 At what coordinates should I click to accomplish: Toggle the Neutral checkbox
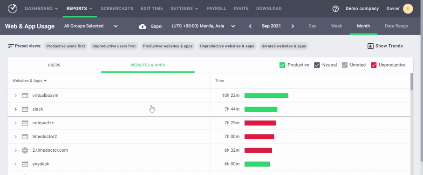[x=317, y=65]
